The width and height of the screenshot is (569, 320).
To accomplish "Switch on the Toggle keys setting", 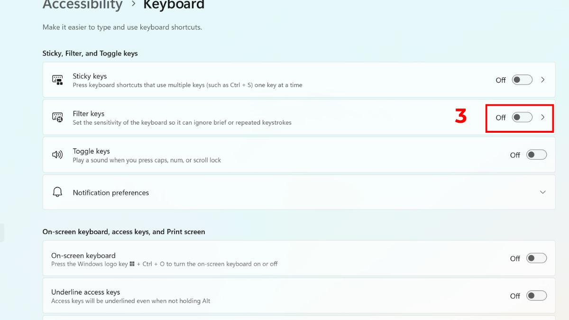I will 536,155.
